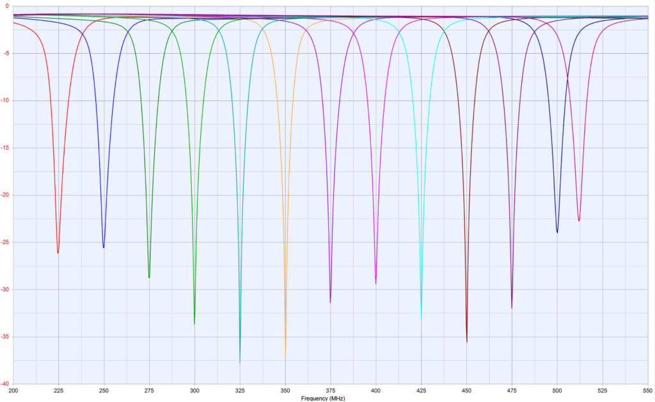Click the -35 vertical axis label

tap(4, 337)
